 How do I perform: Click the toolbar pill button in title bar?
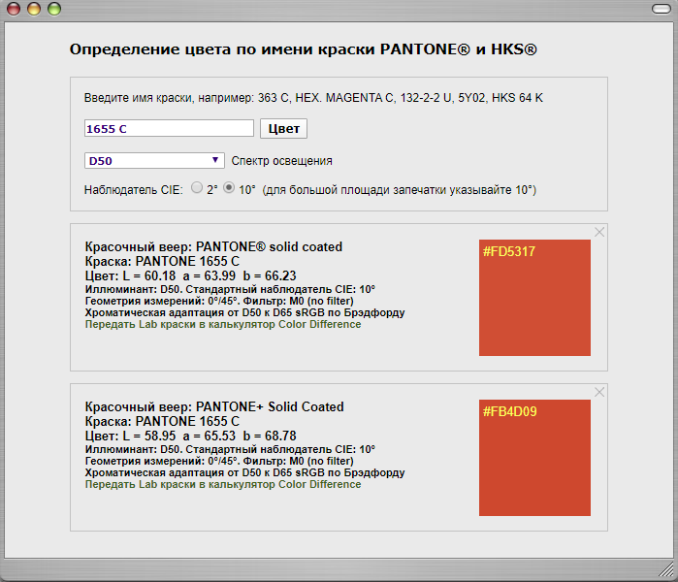[x=662, y=9]
